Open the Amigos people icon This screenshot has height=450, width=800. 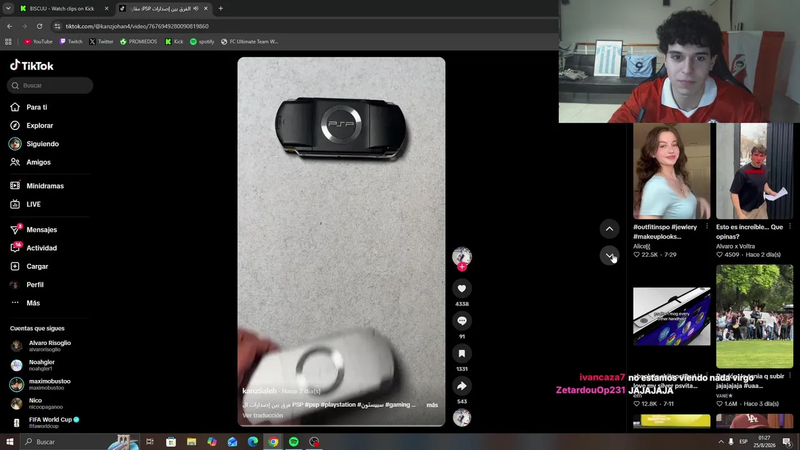pos(15,162)
